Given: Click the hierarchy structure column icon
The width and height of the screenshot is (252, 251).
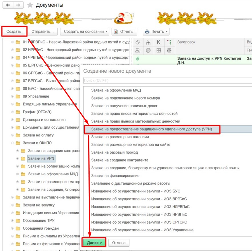Looking at the screenshot, I should coord(148,42).
